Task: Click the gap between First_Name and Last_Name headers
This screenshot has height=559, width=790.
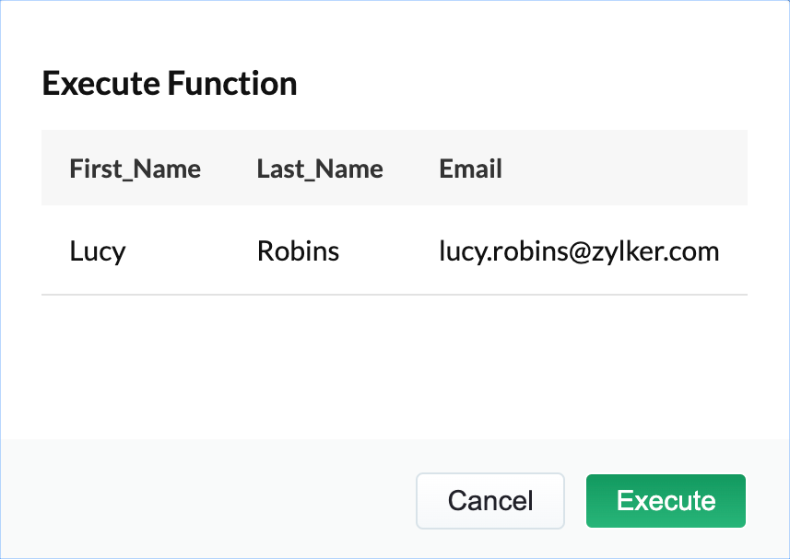Action: [x=229, y=169]
